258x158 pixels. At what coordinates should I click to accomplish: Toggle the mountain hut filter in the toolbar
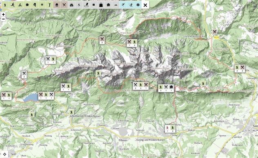click(x=57, y=5)
